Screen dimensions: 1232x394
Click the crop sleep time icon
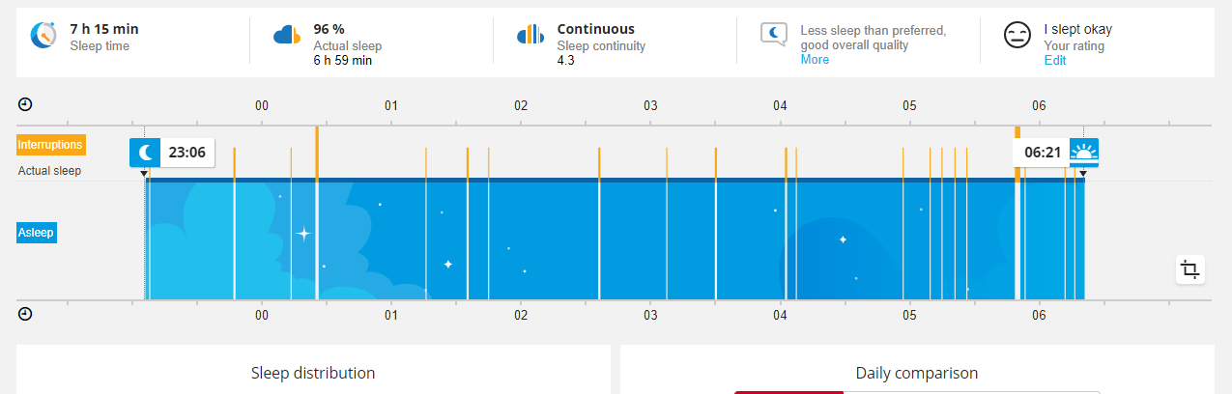[x=1190, y=269]
